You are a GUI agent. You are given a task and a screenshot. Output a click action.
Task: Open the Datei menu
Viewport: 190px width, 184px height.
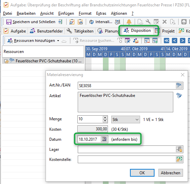[7, 13]
